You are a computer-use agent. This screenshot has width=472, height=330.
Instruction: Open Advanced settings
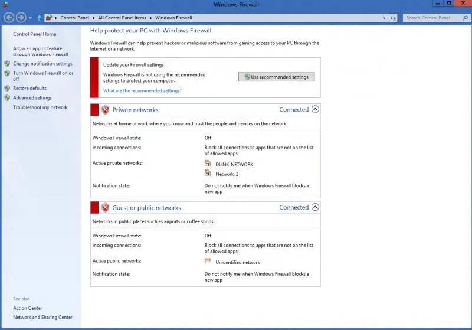point(32,97)
